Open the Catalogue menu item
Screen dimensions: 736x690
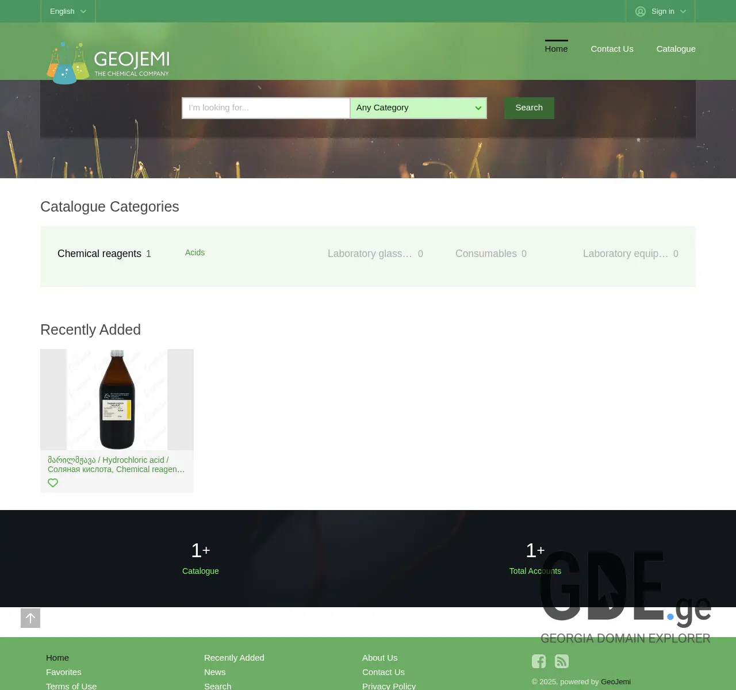676,49
